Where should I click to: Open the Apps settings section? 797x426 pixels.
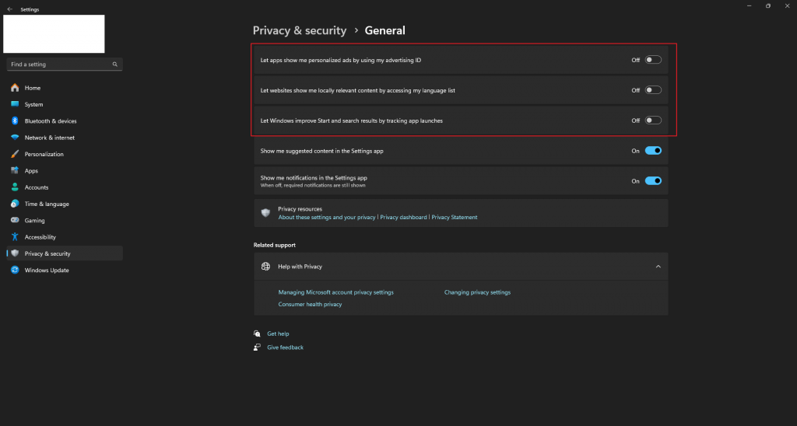click(x=31, y=171)
